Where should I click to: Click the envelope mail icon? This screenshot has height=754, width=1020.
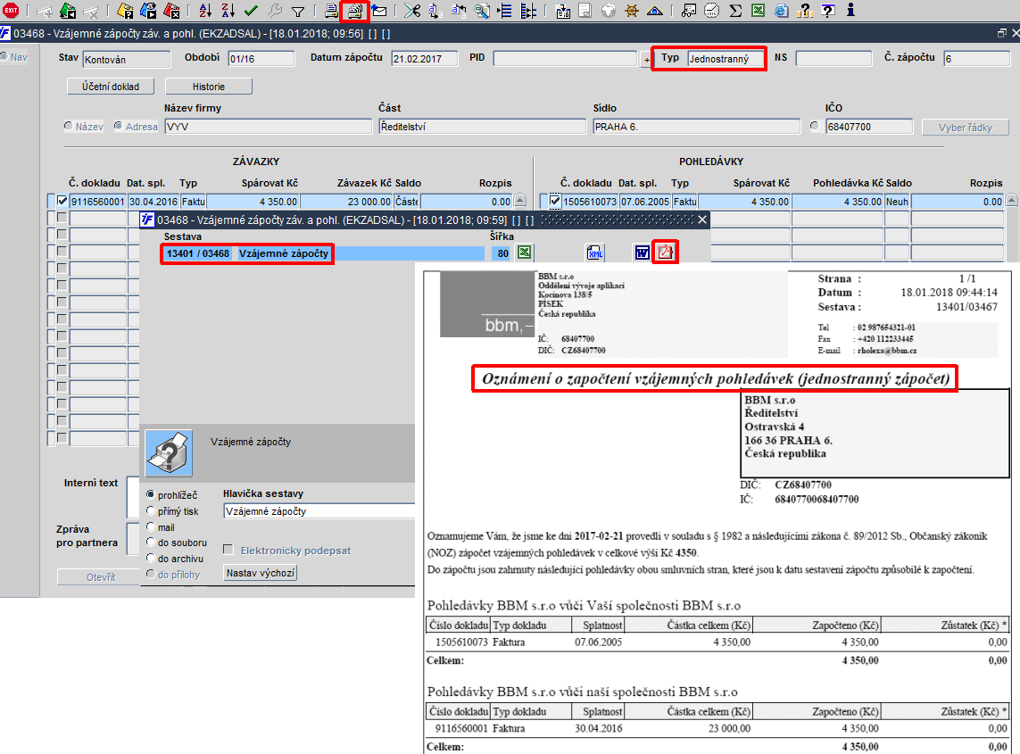pos(379,11)
